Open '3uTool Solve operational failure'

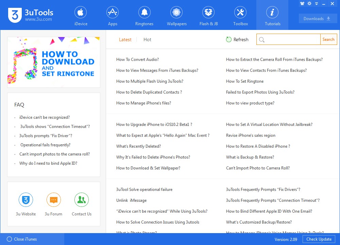pos(144,190)
